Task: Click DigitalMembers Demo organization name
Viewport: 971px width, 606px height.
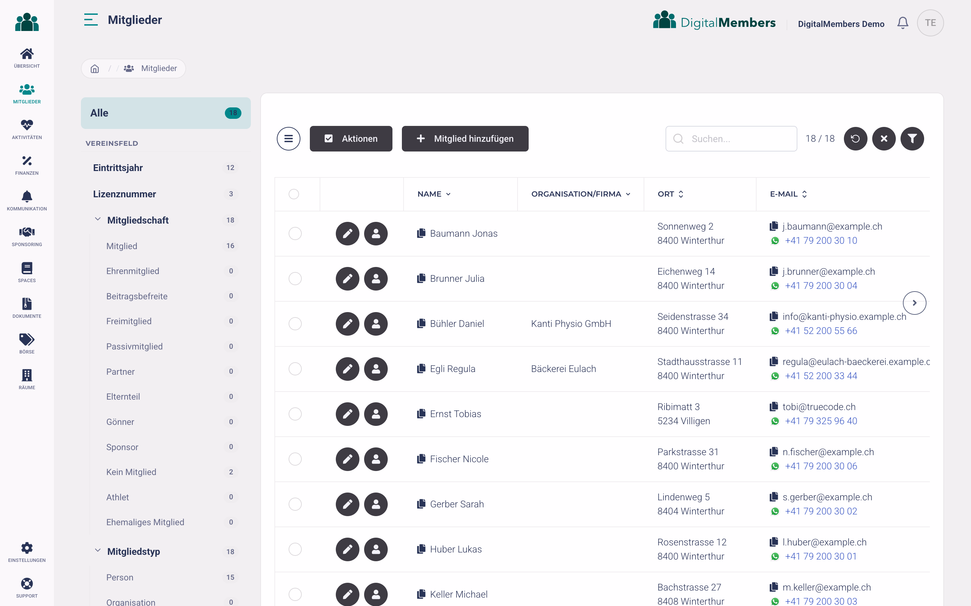Action: click(841, 24)
